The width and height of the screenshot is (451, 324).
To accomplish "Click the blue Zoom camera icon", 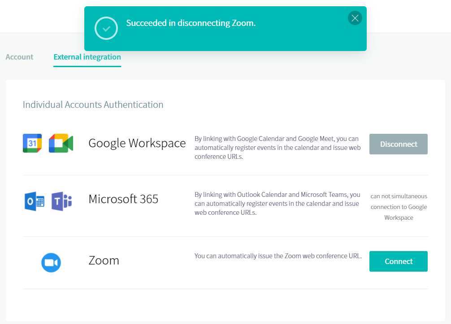I will click(x=51, y=262).
